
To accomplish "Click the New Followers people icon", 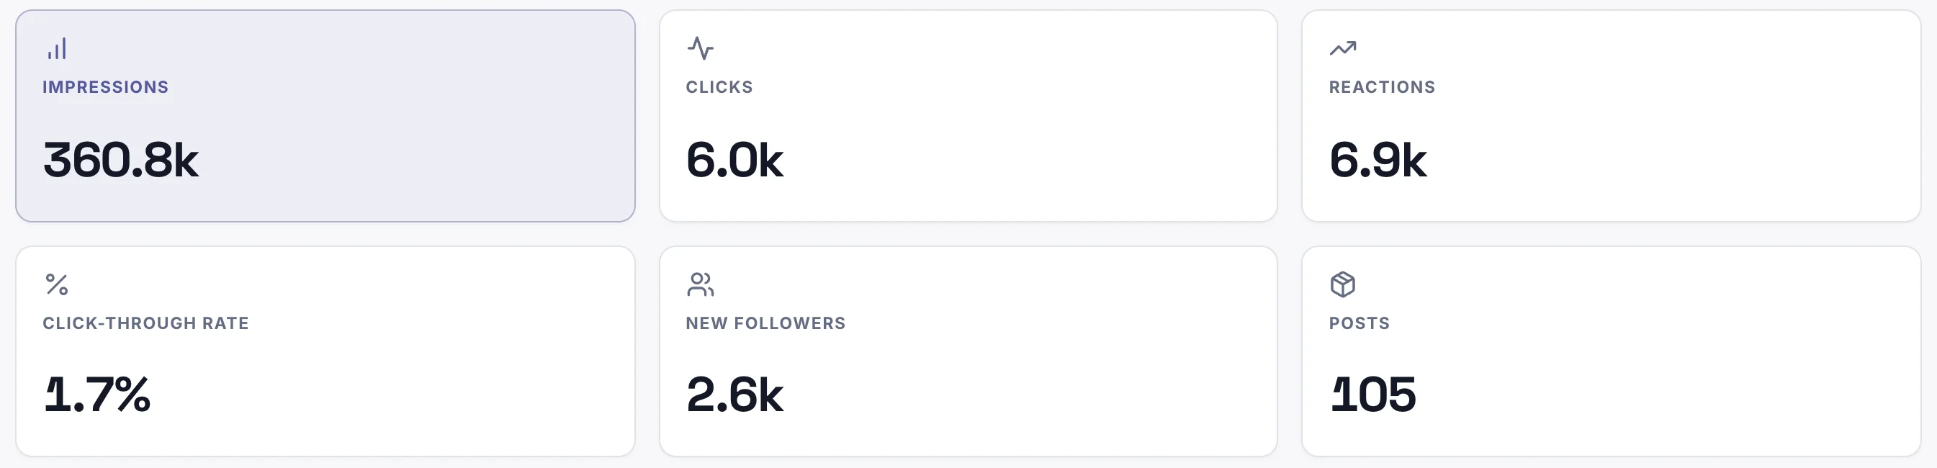I will (700, 284).
